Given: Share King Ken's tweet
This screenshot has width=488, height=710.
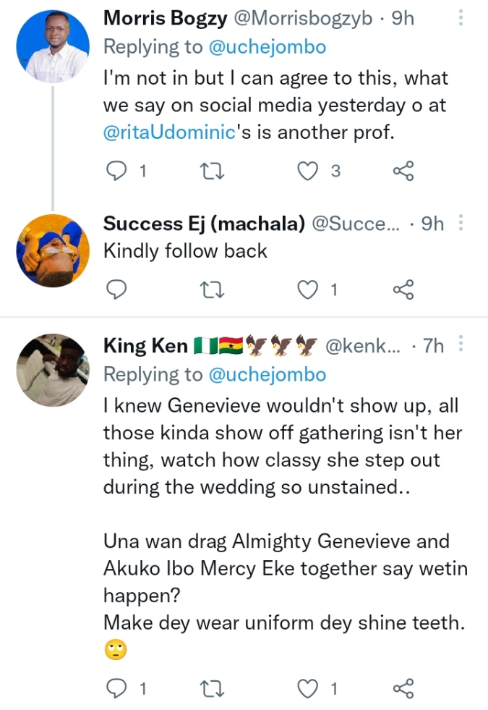Looking at the screenshot, I should click(403, 689).
